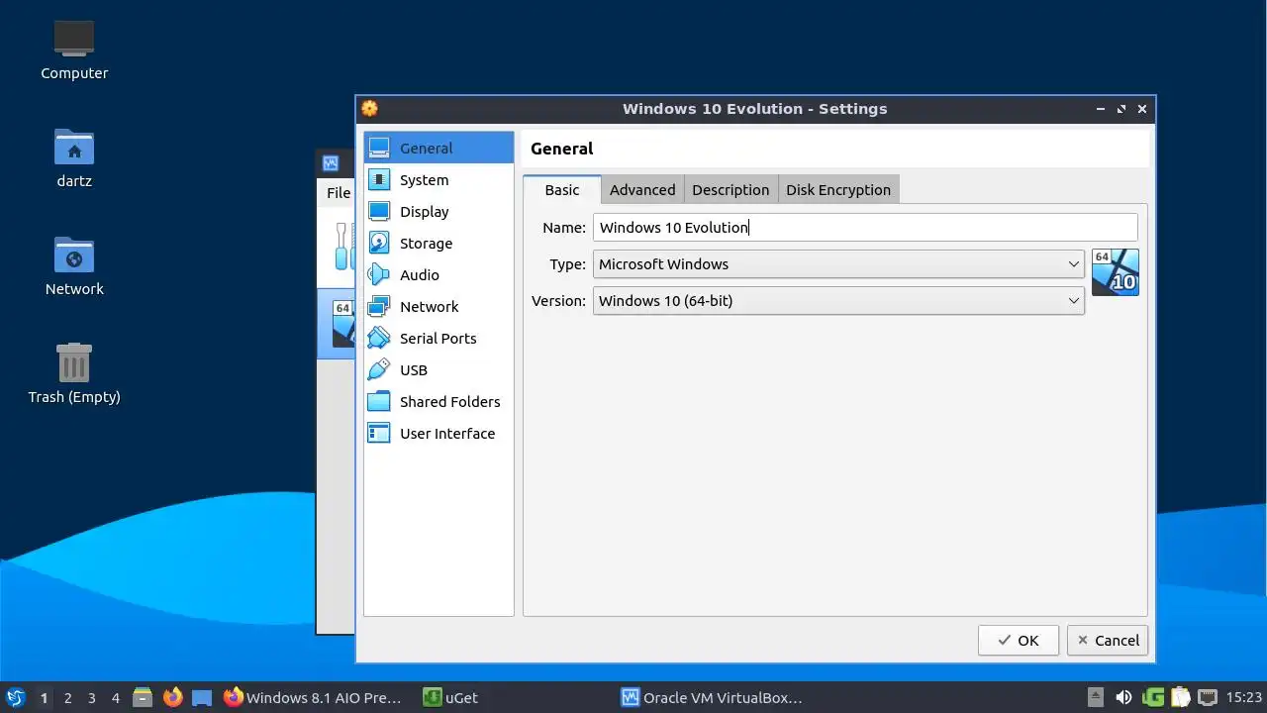Open the Display settings category
The image size is (1267, 713).
pyautogui.click(x=439, y=211)
